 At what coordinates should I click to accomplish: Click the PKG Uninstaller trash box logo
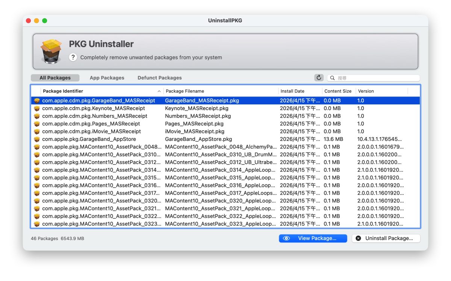coord(51,51)
